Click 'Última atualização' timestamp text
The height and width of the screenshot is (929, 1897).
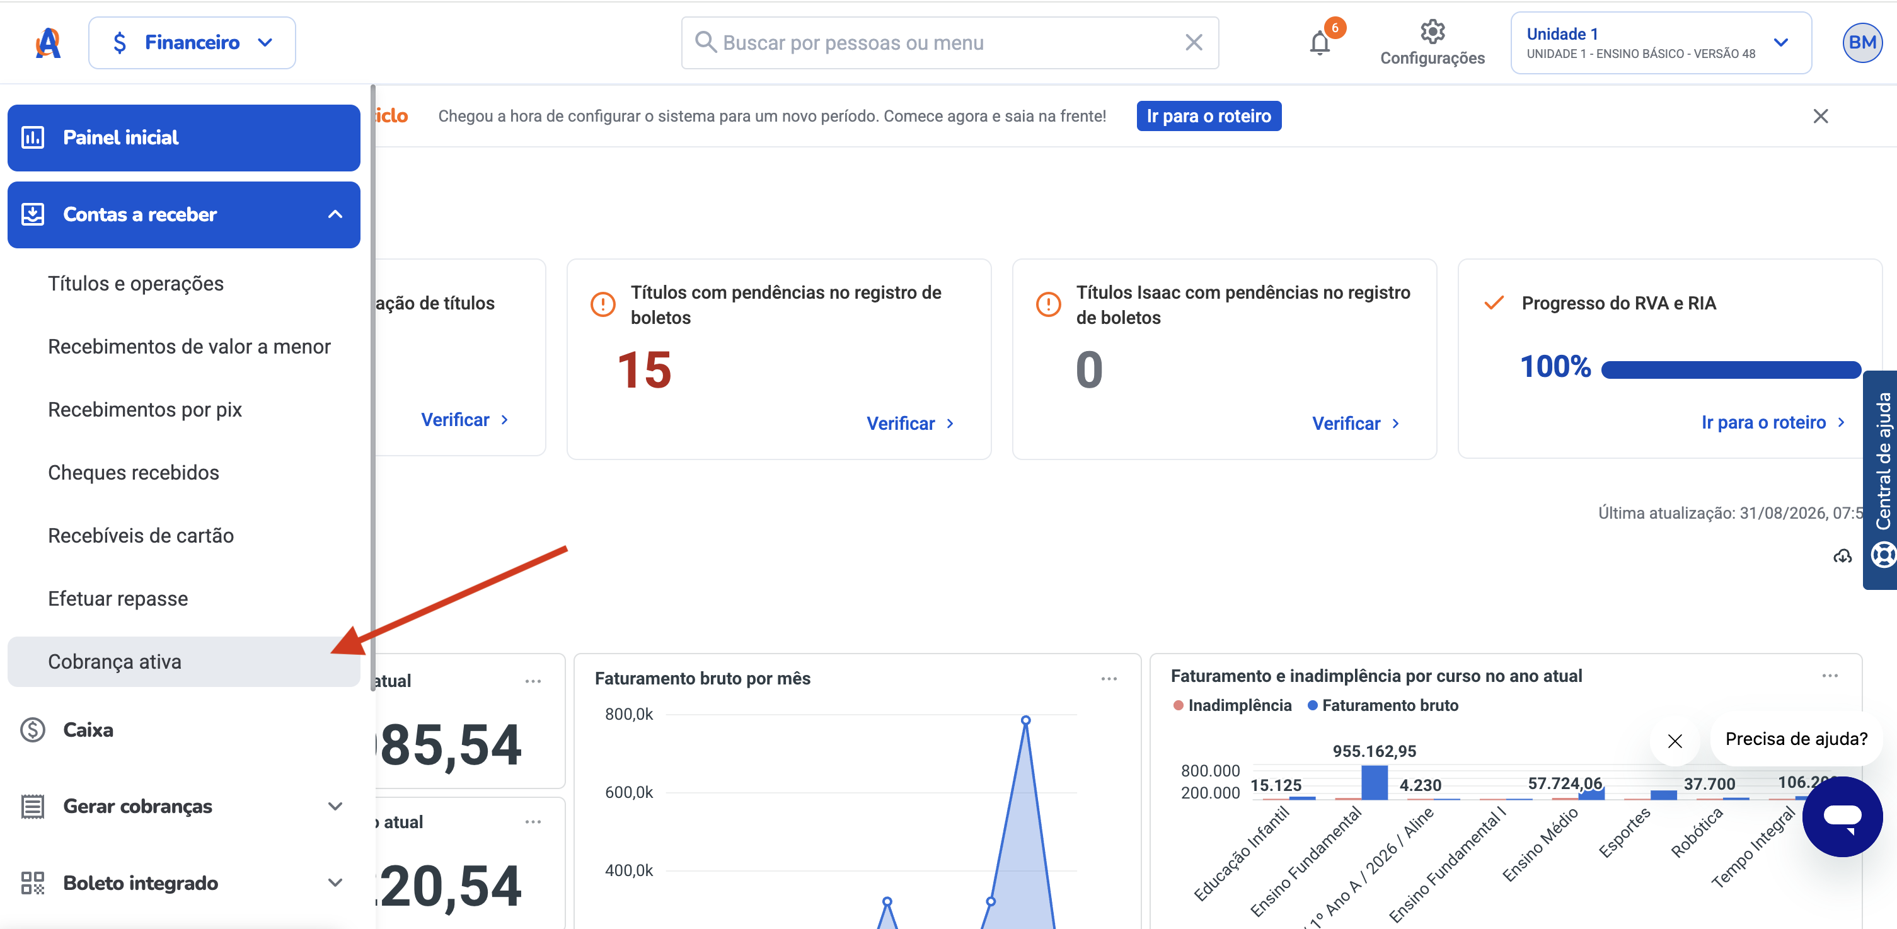tap(1731, 513)
